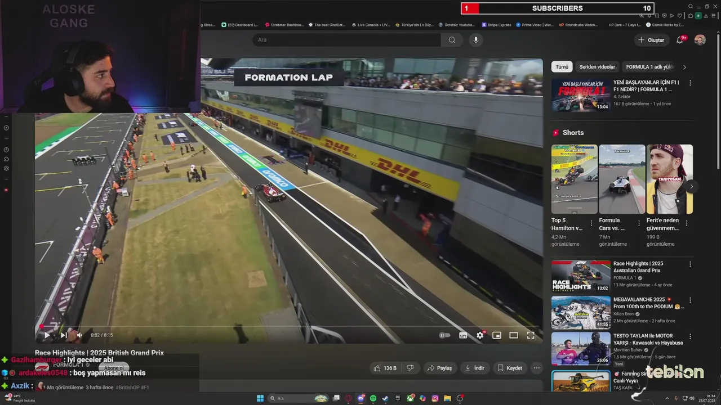Open Yeni Başlayanlar İçin F1 video thumbnail

[581, 95]
